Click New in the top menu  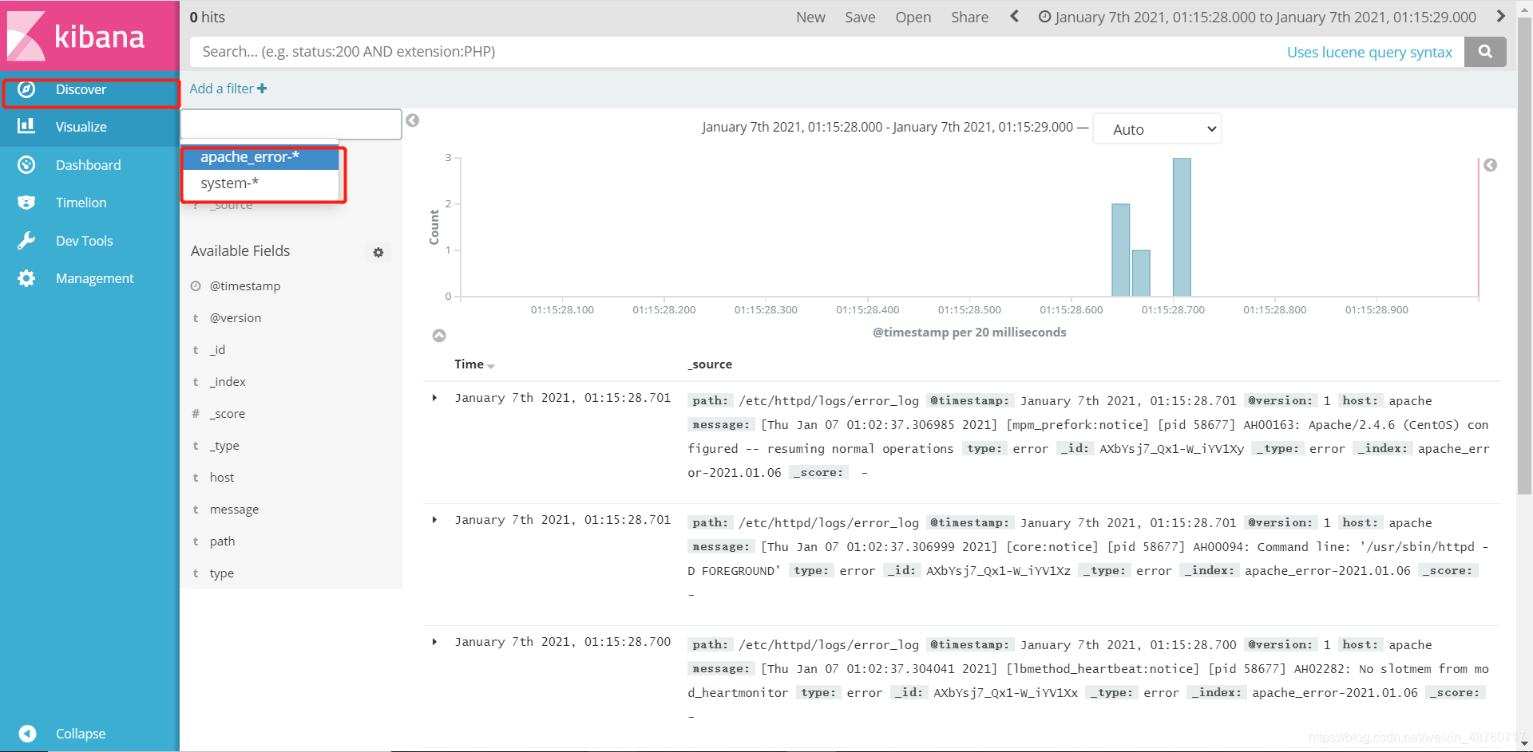coord(810,17)
